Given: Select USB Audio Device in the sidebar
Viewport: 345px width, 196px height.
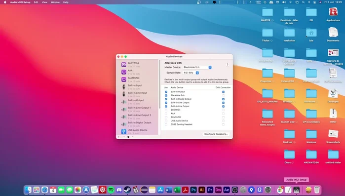Looking at the screenshot, I should click(x=138, y=131).
